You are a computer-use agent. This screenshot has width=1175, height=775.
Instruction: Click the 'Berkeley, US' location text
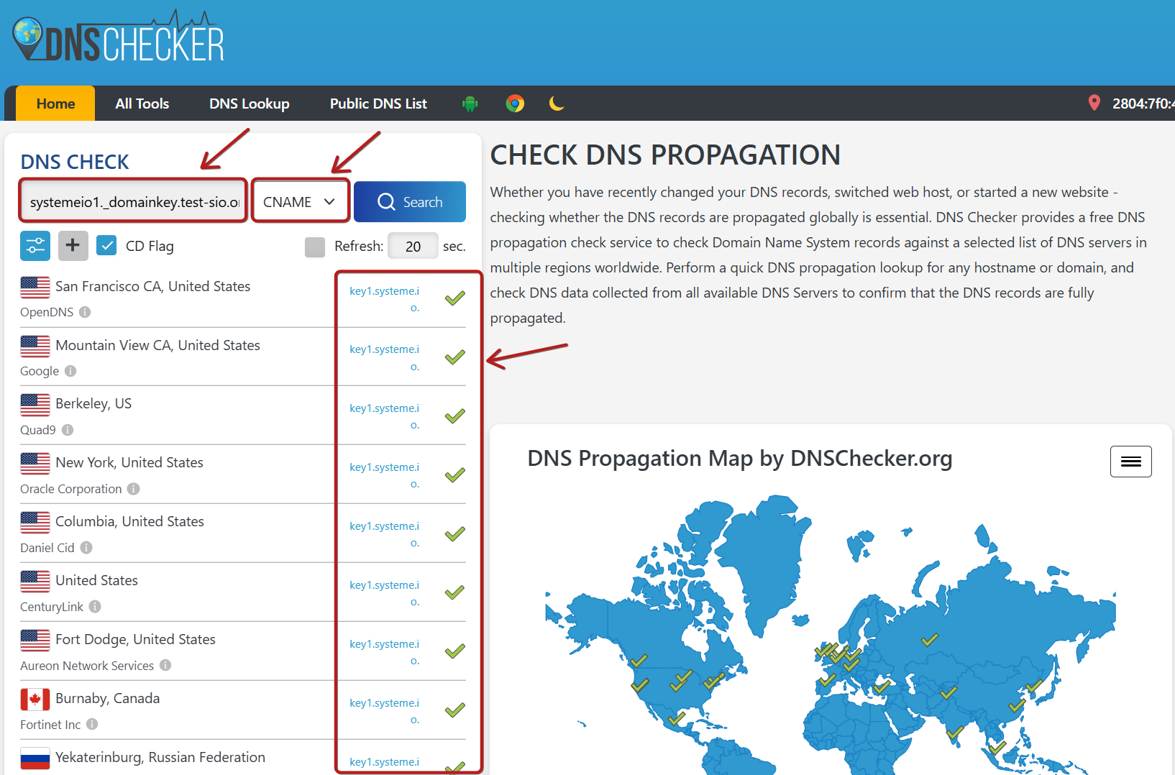[93, 404]
